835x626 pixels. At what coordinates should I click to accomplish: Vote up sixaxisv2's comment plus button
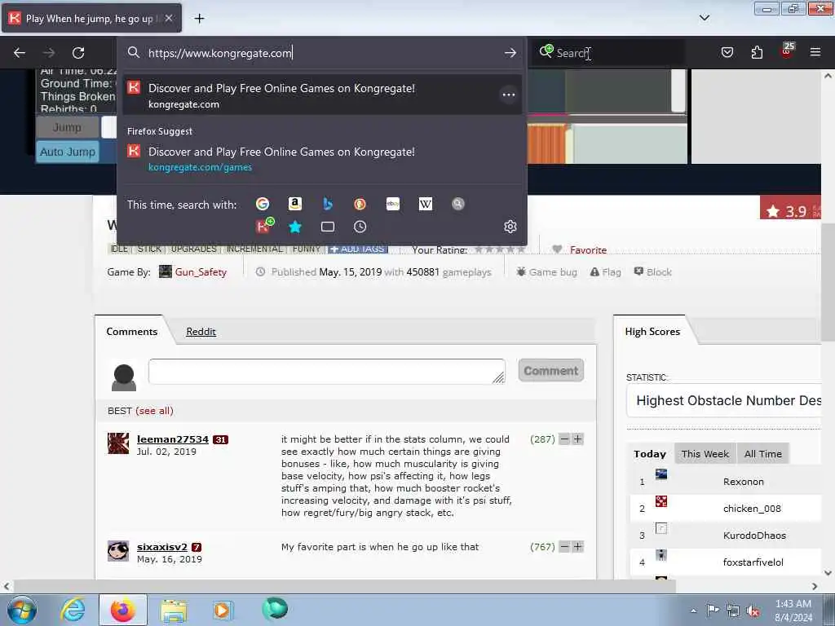point(577,547)
